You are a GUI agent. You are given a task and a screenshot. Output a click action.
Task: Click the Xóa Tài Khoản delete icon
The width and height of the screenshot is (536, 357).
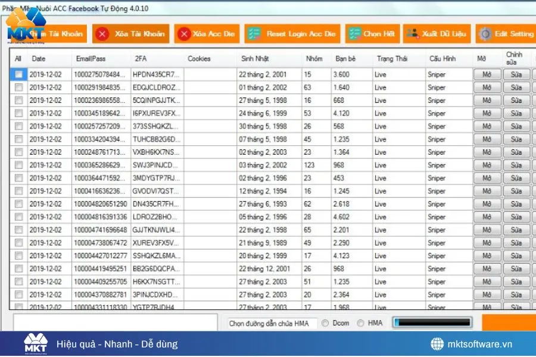(101, 34)
